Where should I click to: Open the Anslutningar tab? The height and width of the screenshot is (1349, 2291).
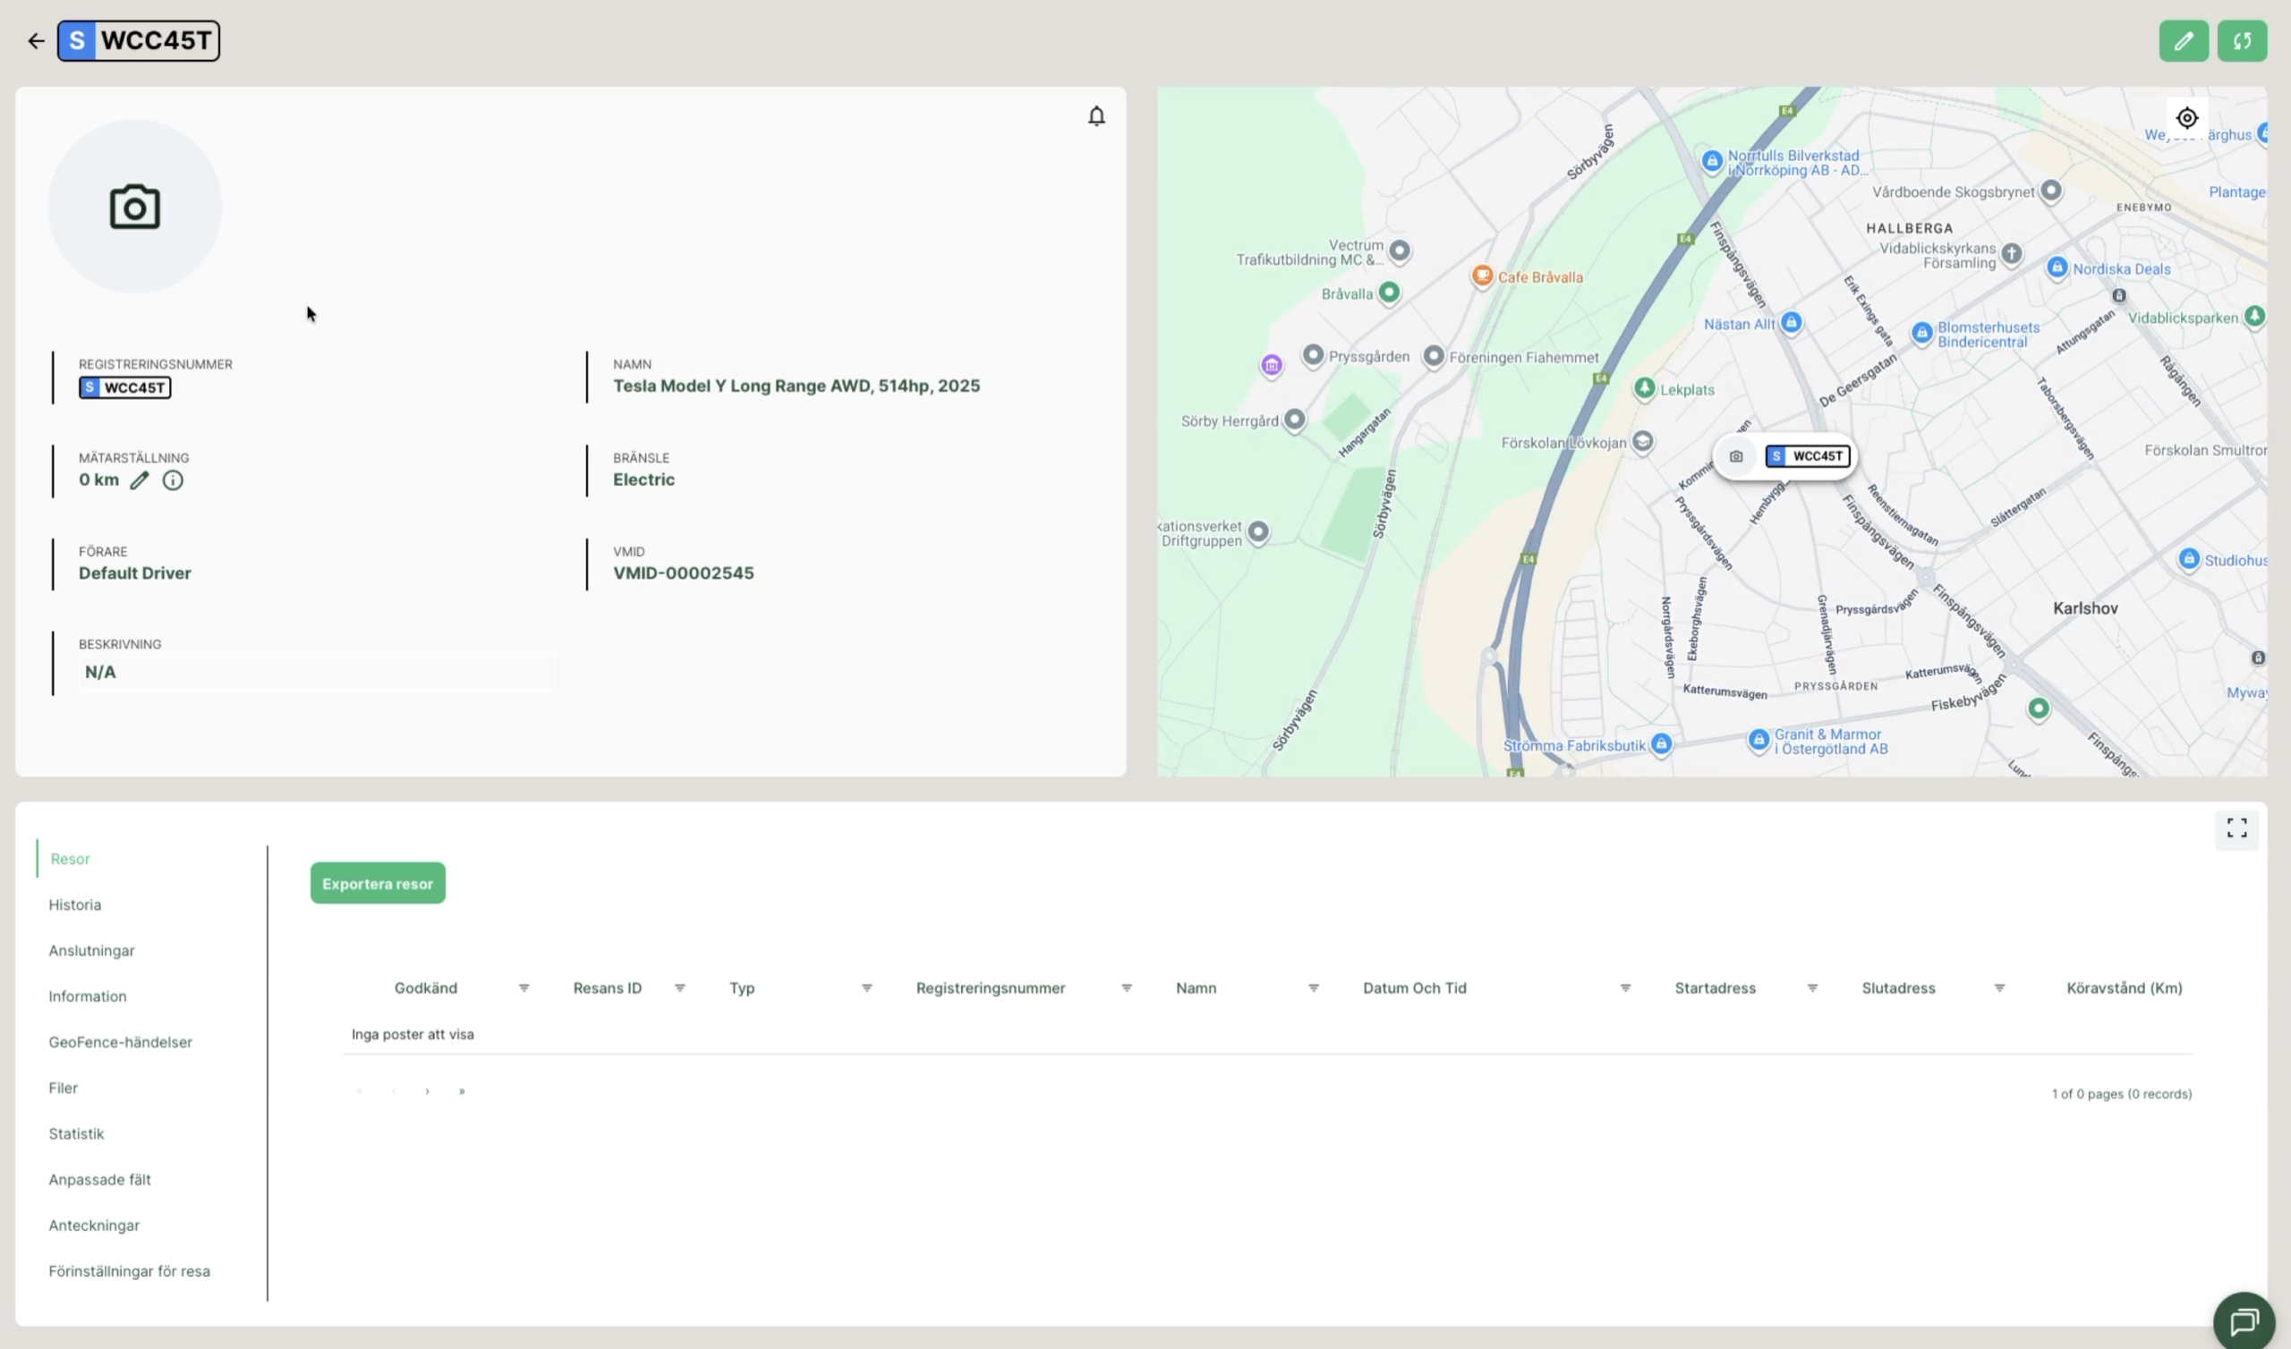click(x=92, y=951)
